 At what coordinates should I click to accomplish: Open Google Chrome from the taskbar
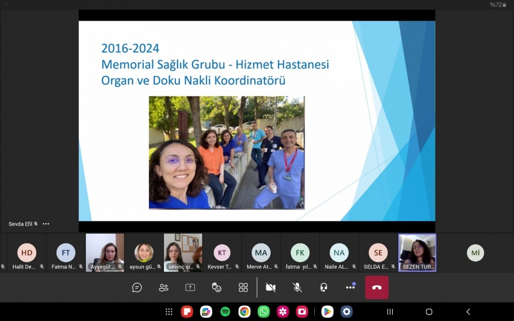click(x=244, y=311)
